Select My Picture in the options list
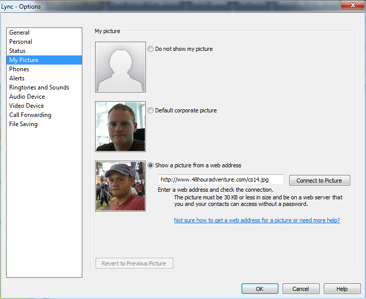 coord(44,60)
